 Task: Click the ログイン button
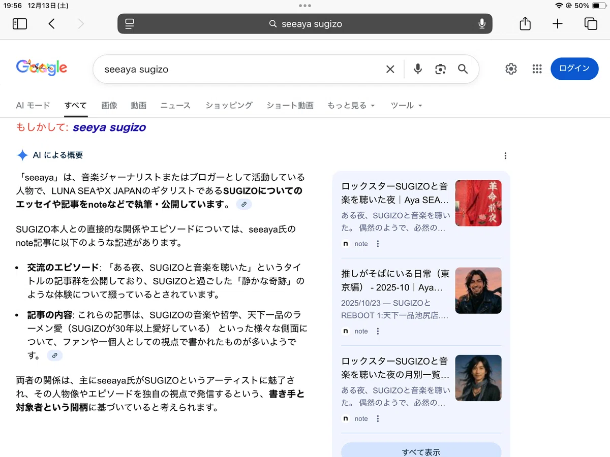pos(574,69)
